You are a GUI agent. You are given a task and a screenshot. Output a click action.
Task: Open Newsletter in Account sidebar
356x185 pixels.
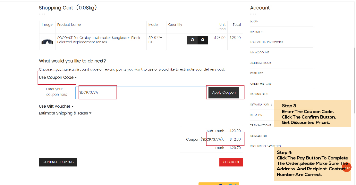point(259,136)
